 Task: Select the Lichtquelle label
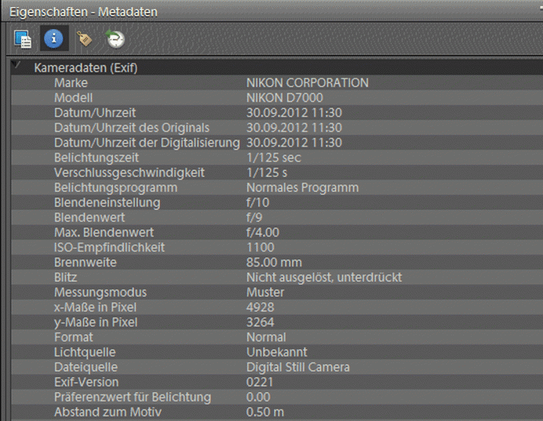click(85, 352)
